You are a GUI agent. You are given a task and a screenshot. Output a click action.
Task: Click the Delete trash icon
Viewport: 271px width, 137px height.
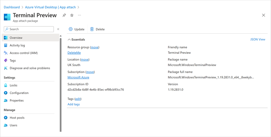pos(92,29)
